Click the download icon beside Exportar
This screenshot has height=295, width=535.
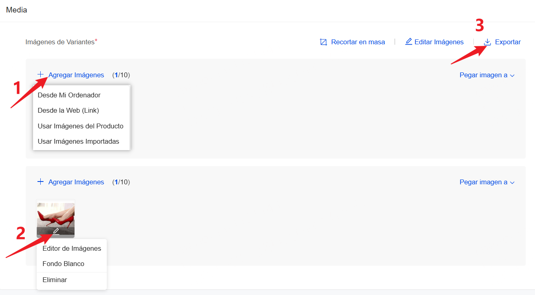(x=487, y=42)
